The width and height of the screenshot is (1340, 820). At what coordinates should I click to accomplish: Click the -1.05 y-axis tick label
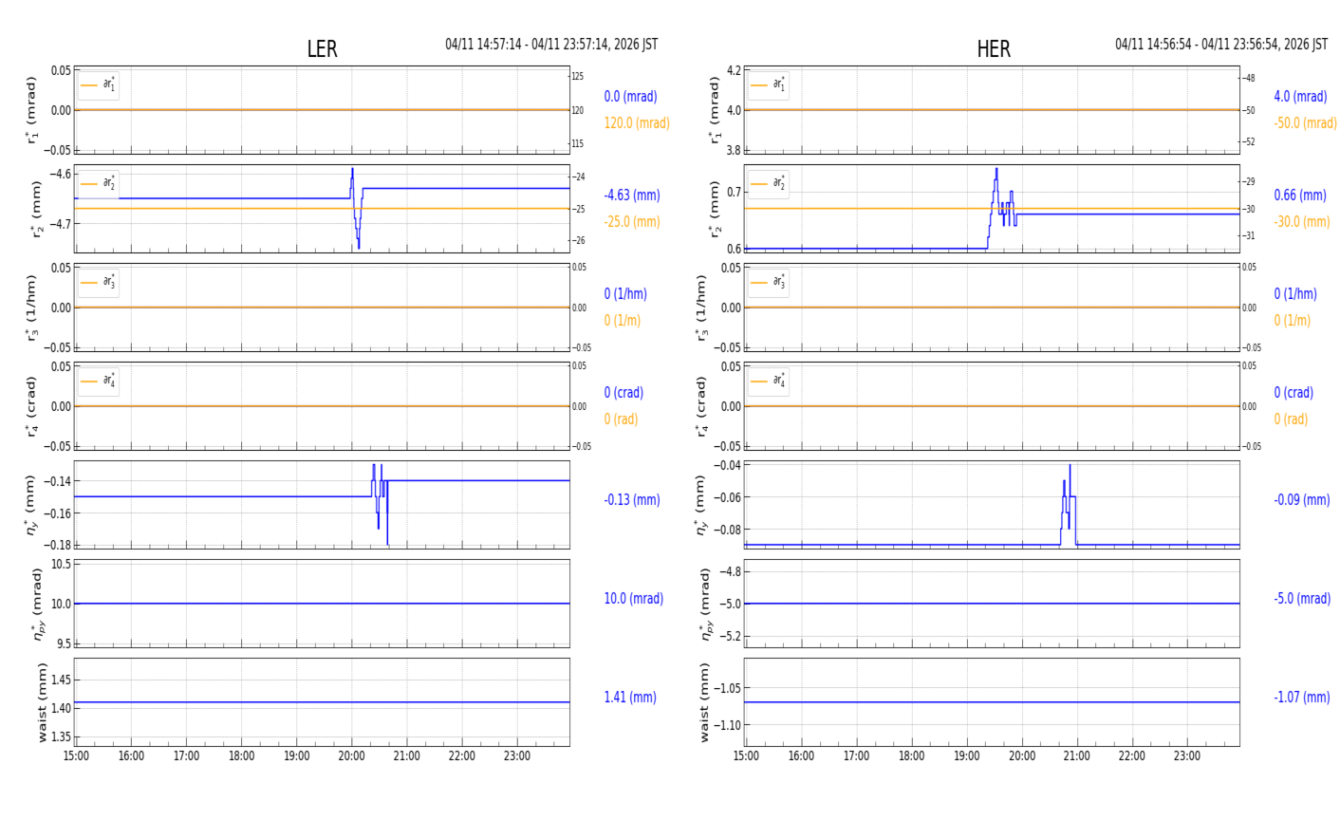coord(727,688)
